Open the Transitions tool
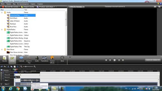 [x=45, y=59]
